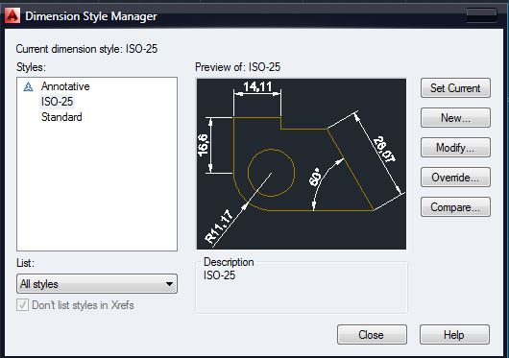Click the Annotative scale icon beside Annotative style
The image size is (509, 358).
[28, 86]
